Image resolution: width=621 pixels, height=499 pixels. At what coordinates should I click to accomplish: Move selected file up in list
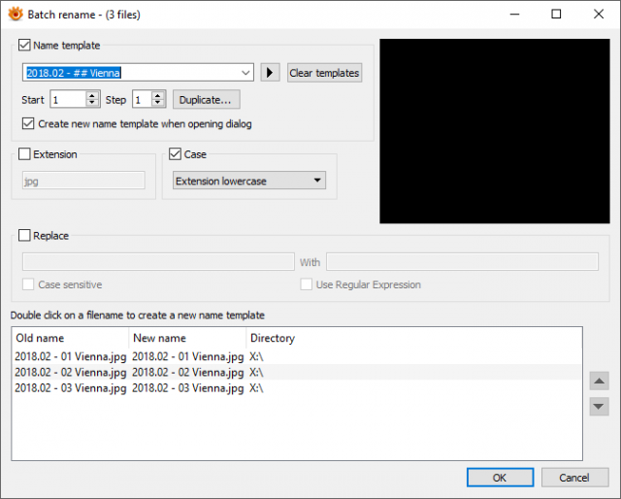[599, 381]
